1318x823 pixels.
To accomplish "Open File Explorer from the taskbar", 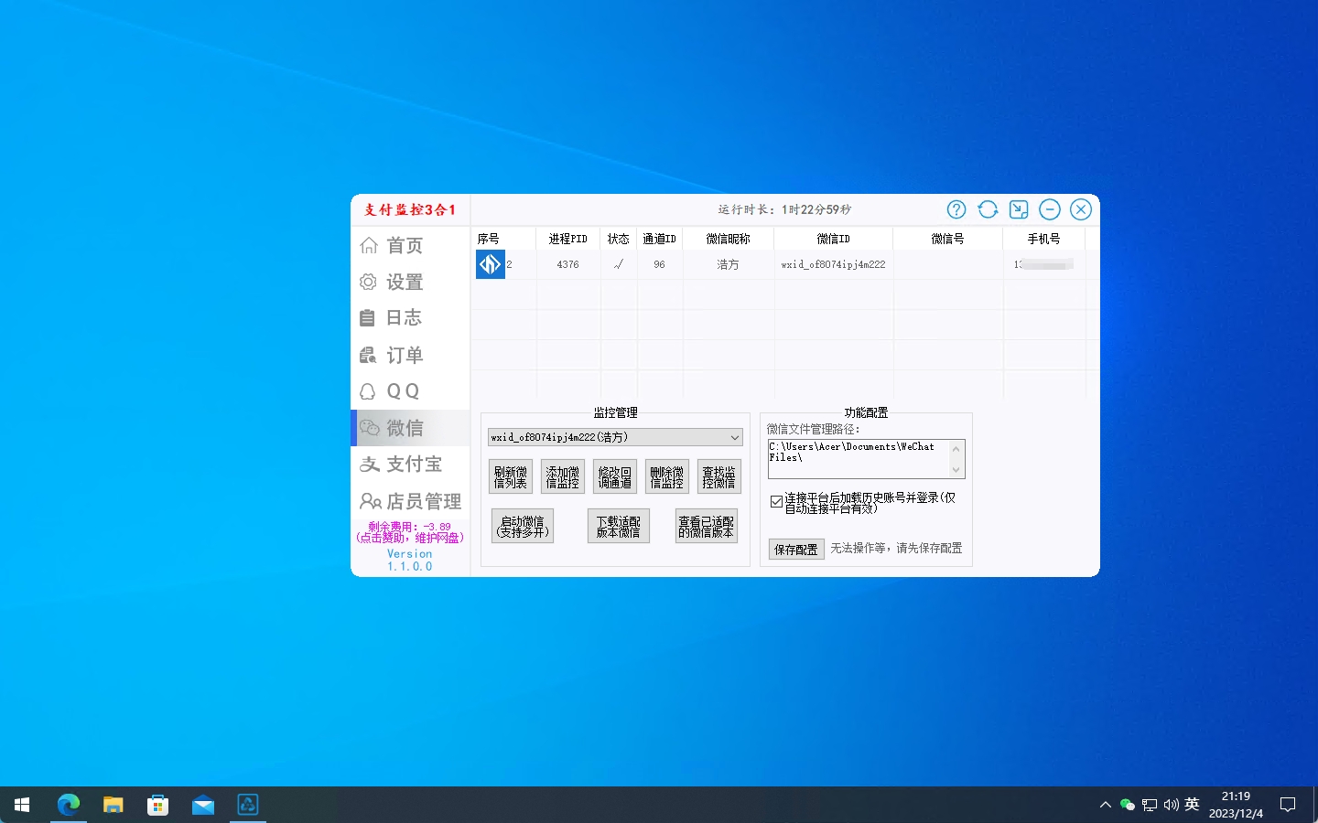I will pyautogui.click(x=113, y=805).
